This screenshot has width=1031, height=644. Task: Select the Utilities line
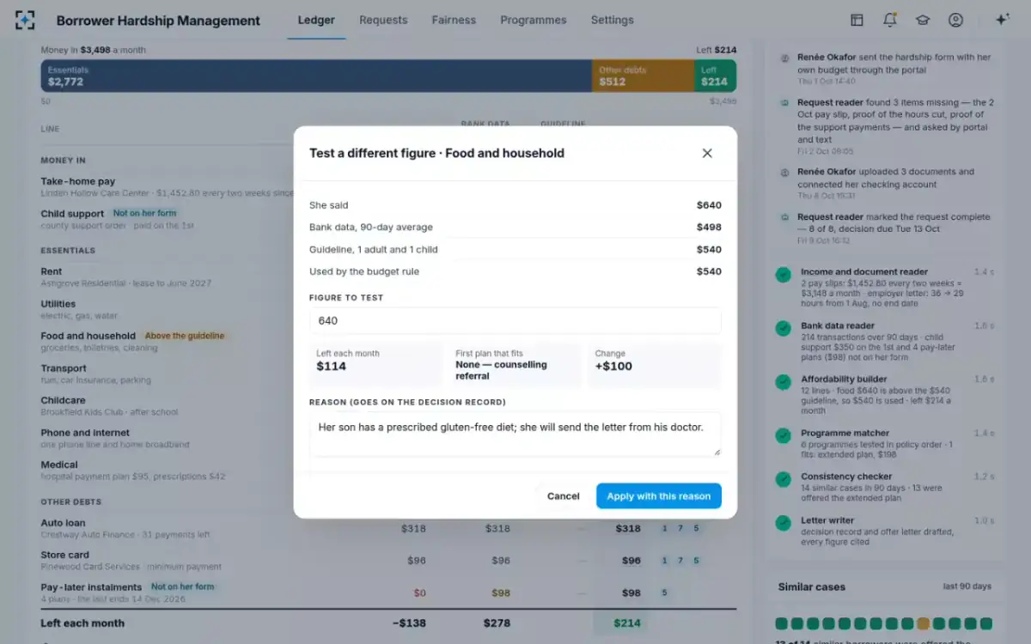point(58,304)
